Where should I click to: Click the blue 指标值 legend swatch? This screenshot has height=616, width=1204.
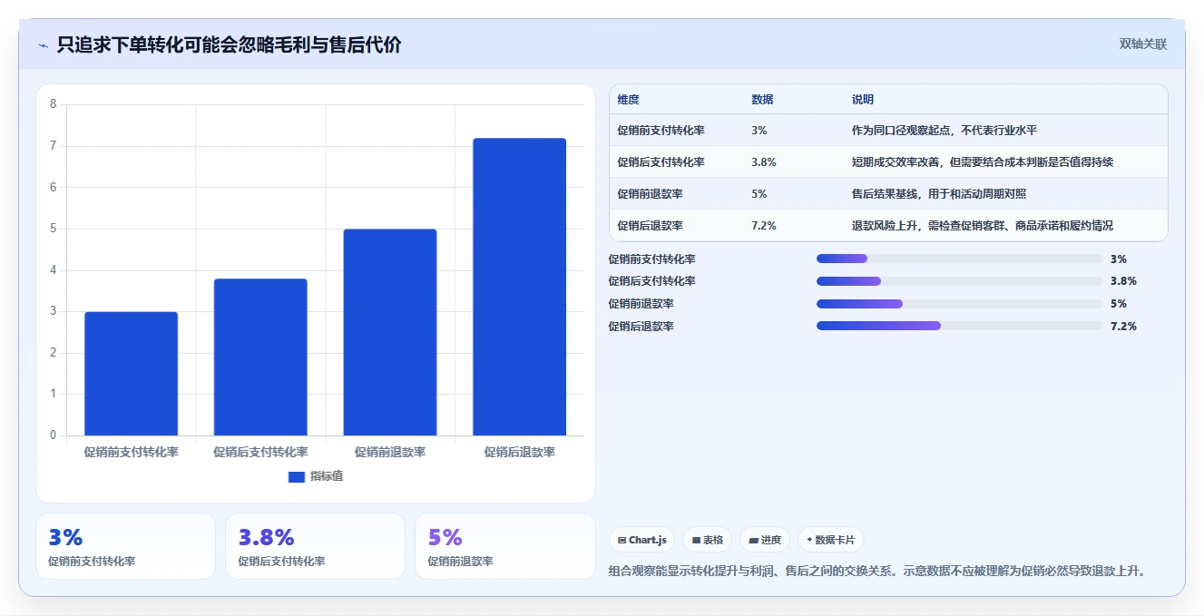296,476
